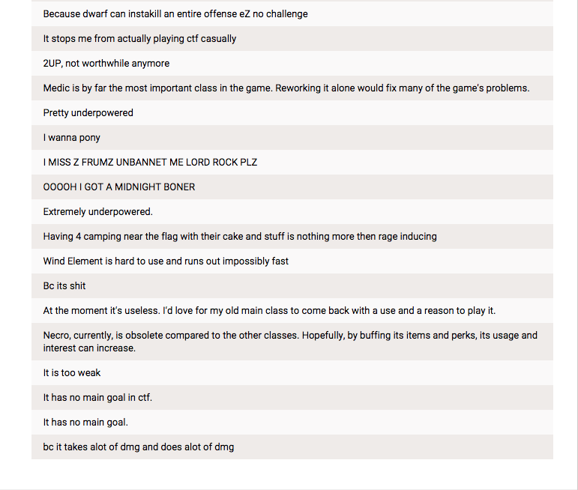Screen dimensions: 578x490
Task: Click the '2UP, not worthwhile anymore' row
Action: point(106,64)
